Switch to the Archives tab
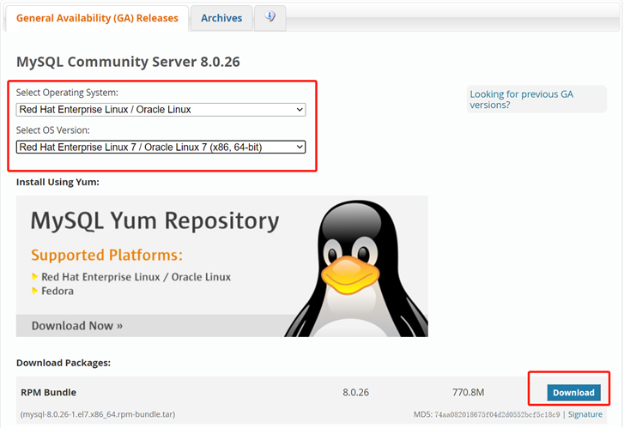The image size is (624, 428). (x=221, y=18)
